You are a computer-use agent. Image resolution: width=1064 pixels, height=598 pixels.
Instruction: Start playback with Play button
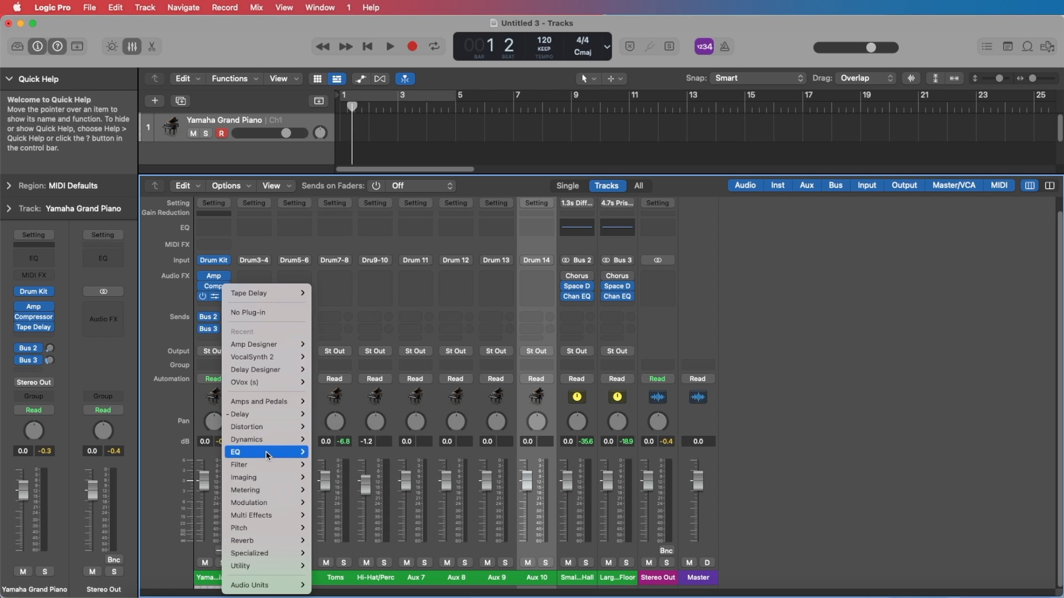click(390, 47)
